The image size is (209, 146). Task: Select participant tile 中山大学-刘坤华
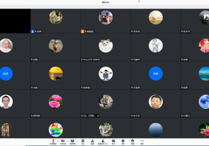click(106, 47)
